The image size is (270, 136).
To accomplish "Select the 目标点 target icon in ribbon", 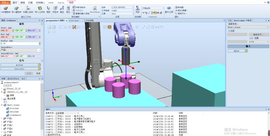I will (x=55, y=10).
